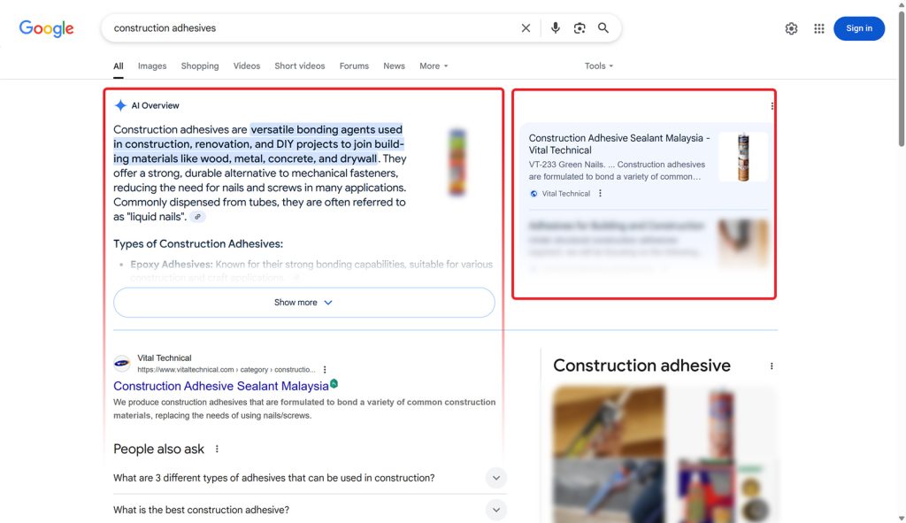This screenshot has width=906, height=523.
Task: Switch to Short videos tab
Action: pos(300,65)
